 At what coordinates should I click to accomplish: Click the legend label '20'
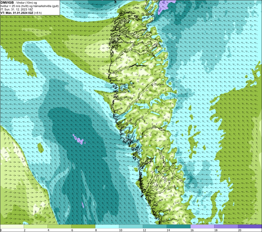[x=240, y=230]
